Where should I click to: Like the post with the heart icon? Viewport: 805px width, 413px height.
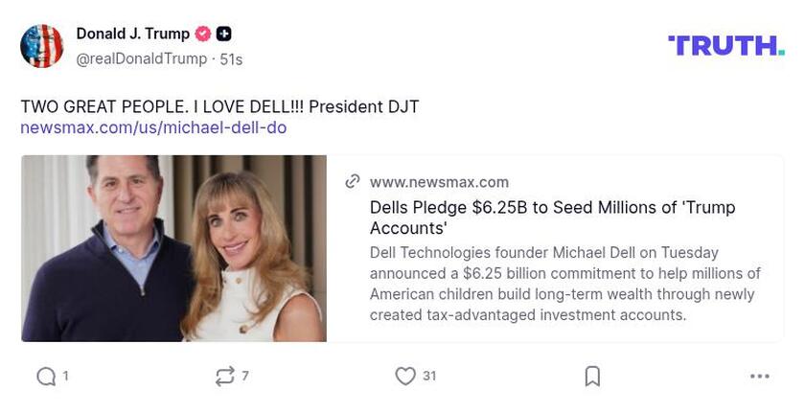coord(405,377)
